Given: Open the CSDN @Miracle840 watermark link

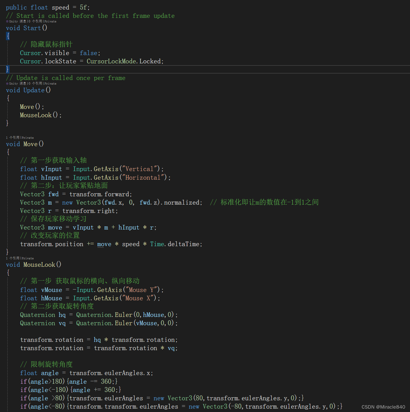Looking at the screenshot, I should tap(383, 406).
